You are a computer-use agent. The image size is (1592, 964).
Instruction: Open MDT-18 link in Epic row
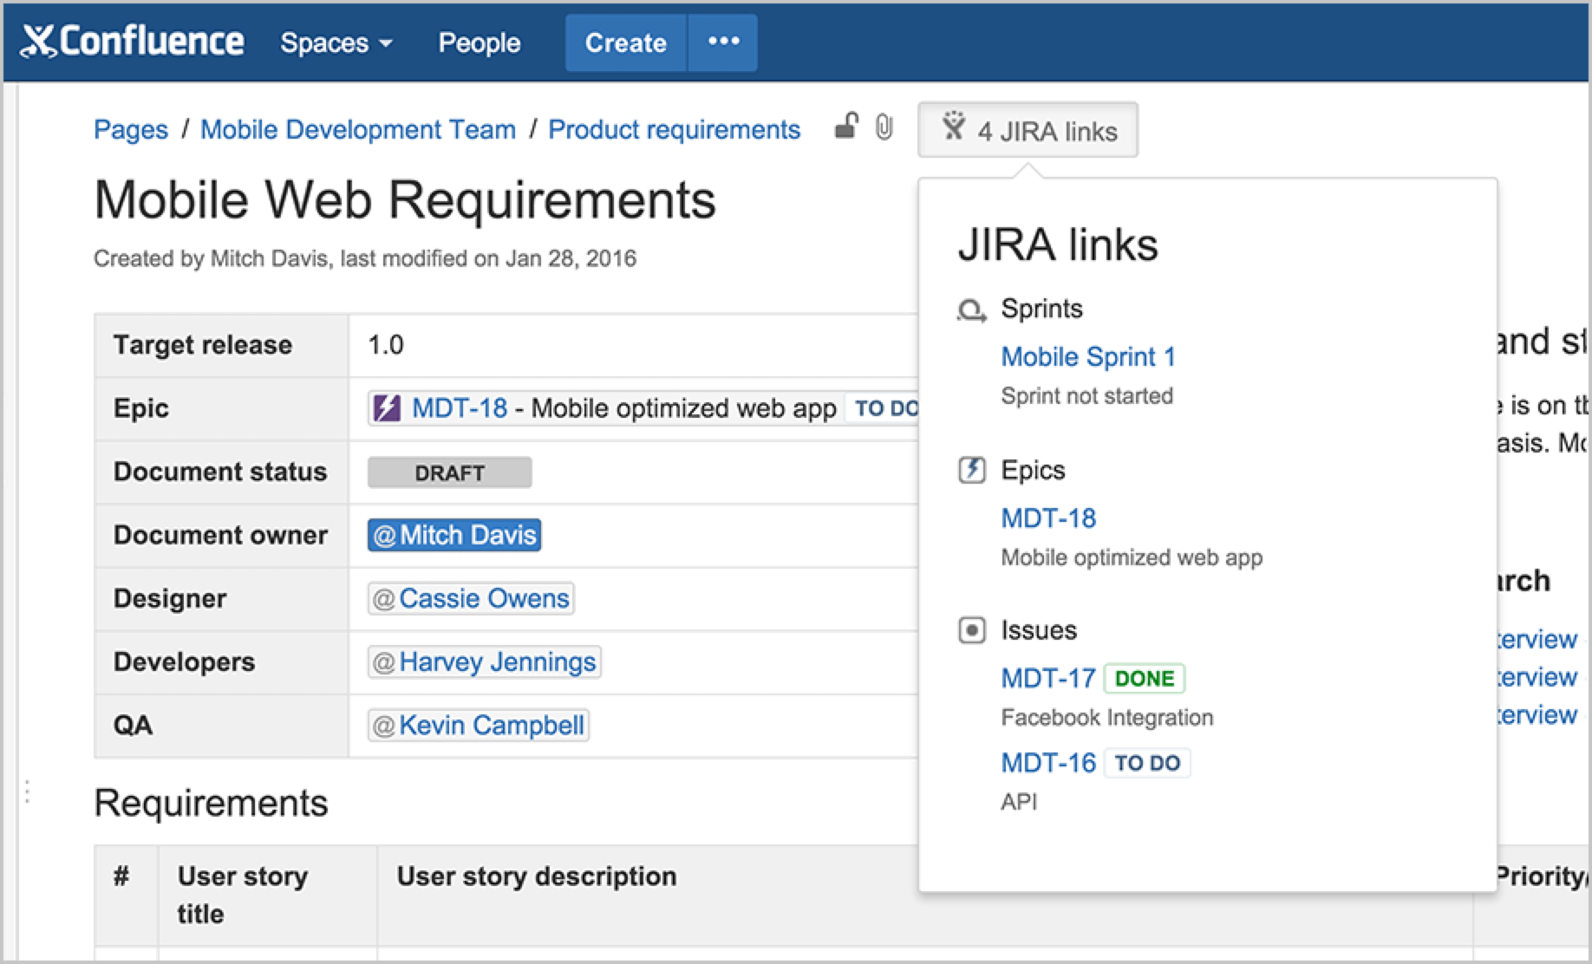click(460, 407)
